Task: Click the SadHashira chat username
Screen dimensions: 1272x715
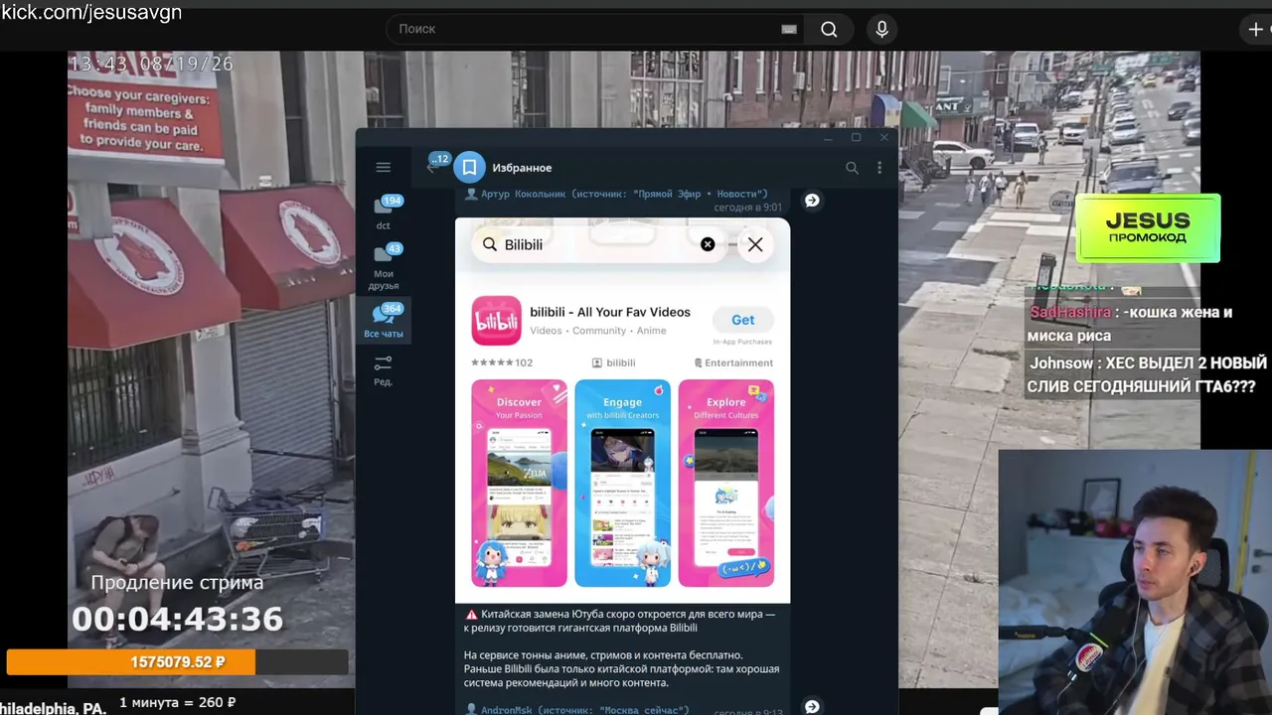Action: (x=1070, y=312)
